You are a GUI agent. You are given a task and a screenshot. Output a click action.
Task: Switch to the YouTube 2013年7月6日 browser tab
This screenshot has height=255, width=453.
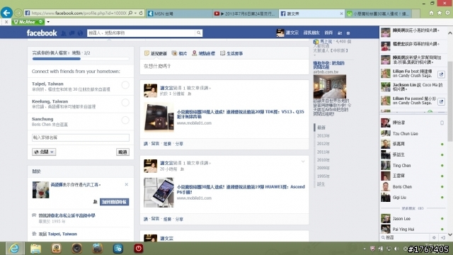(246, 13)
